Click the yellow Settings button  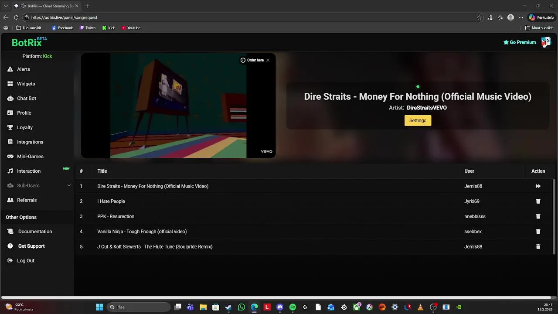point(418,120)
